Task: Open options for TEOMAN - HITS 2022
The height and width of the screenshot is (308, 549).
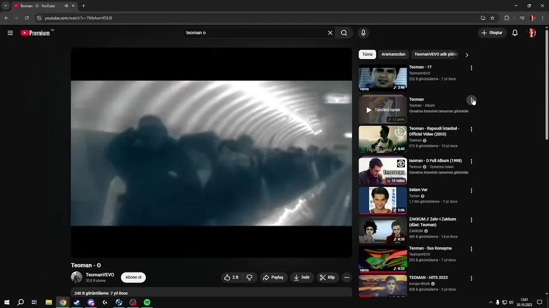Action: 471,278
